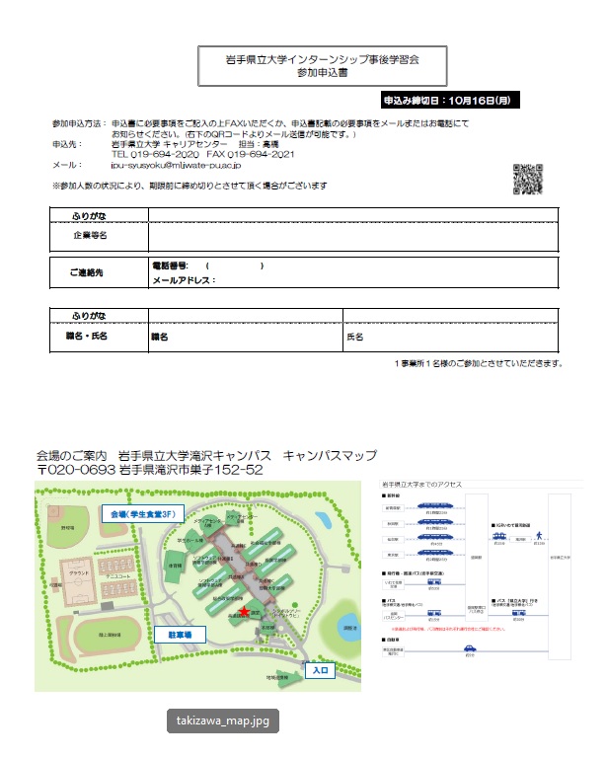The width and height of the screenshot is (607, 759).
Task: Click the 担当:高橋 text
Action: click(259, 144)
